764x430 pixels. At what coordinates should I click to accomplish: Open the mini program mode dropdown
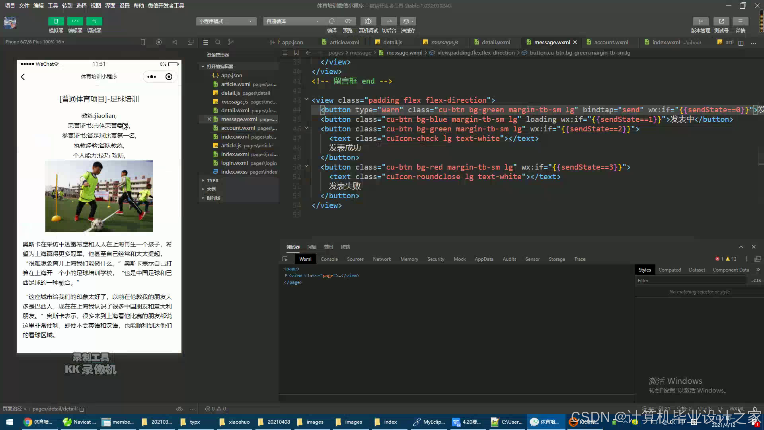pos(226,21)
